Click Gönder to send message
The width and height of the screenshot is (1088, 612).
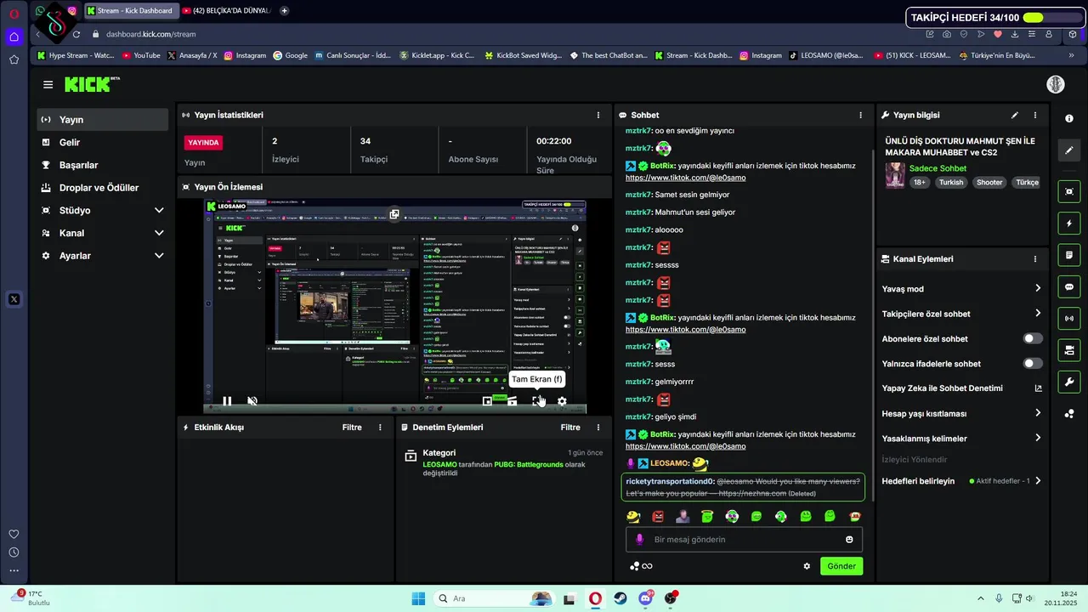tap(841, 566)
